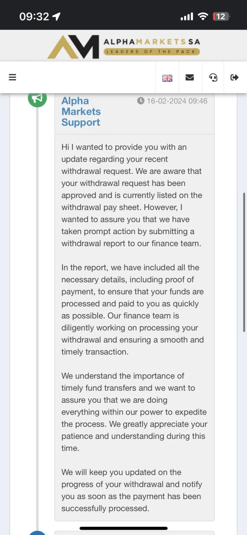The image size is (247, 535).
Task: Tap the 09:32 status bar clock
Action: [34, 16]
